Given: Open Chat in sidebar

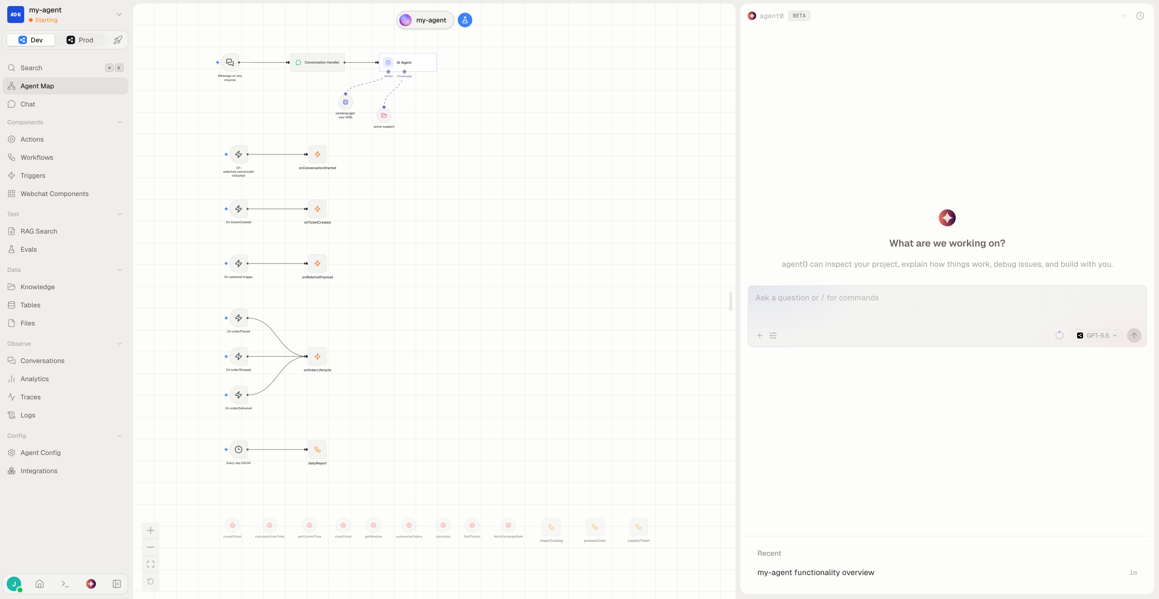Looking at the screenshot, I should (x=65, y=104).
